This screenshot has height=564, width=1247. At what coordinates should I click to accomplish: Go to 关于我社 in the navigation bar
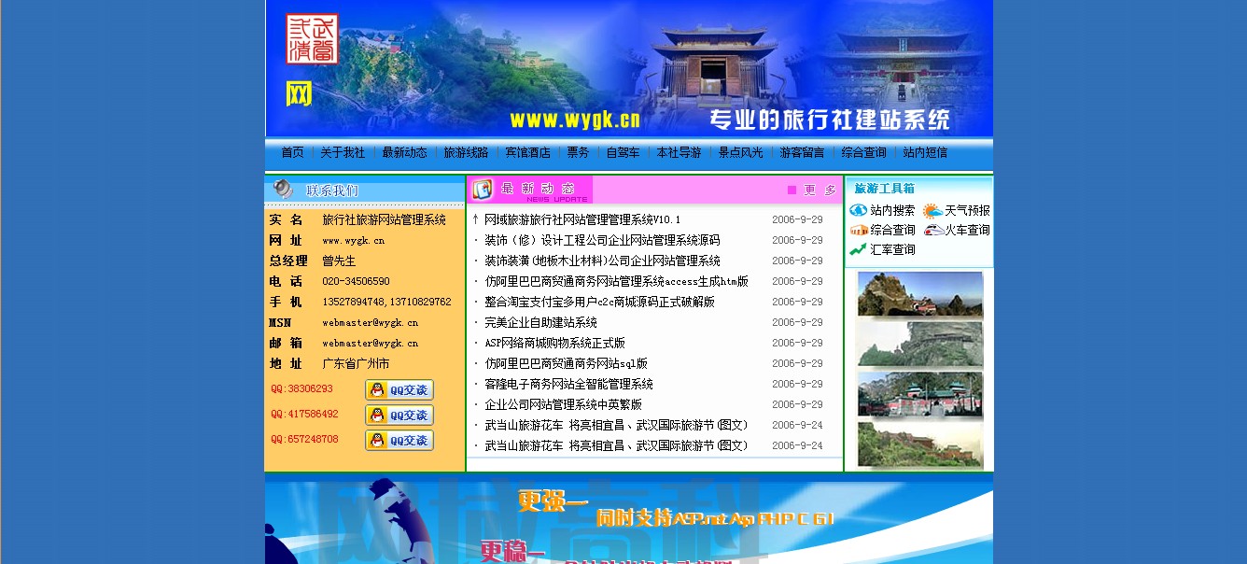pos(343,152)
